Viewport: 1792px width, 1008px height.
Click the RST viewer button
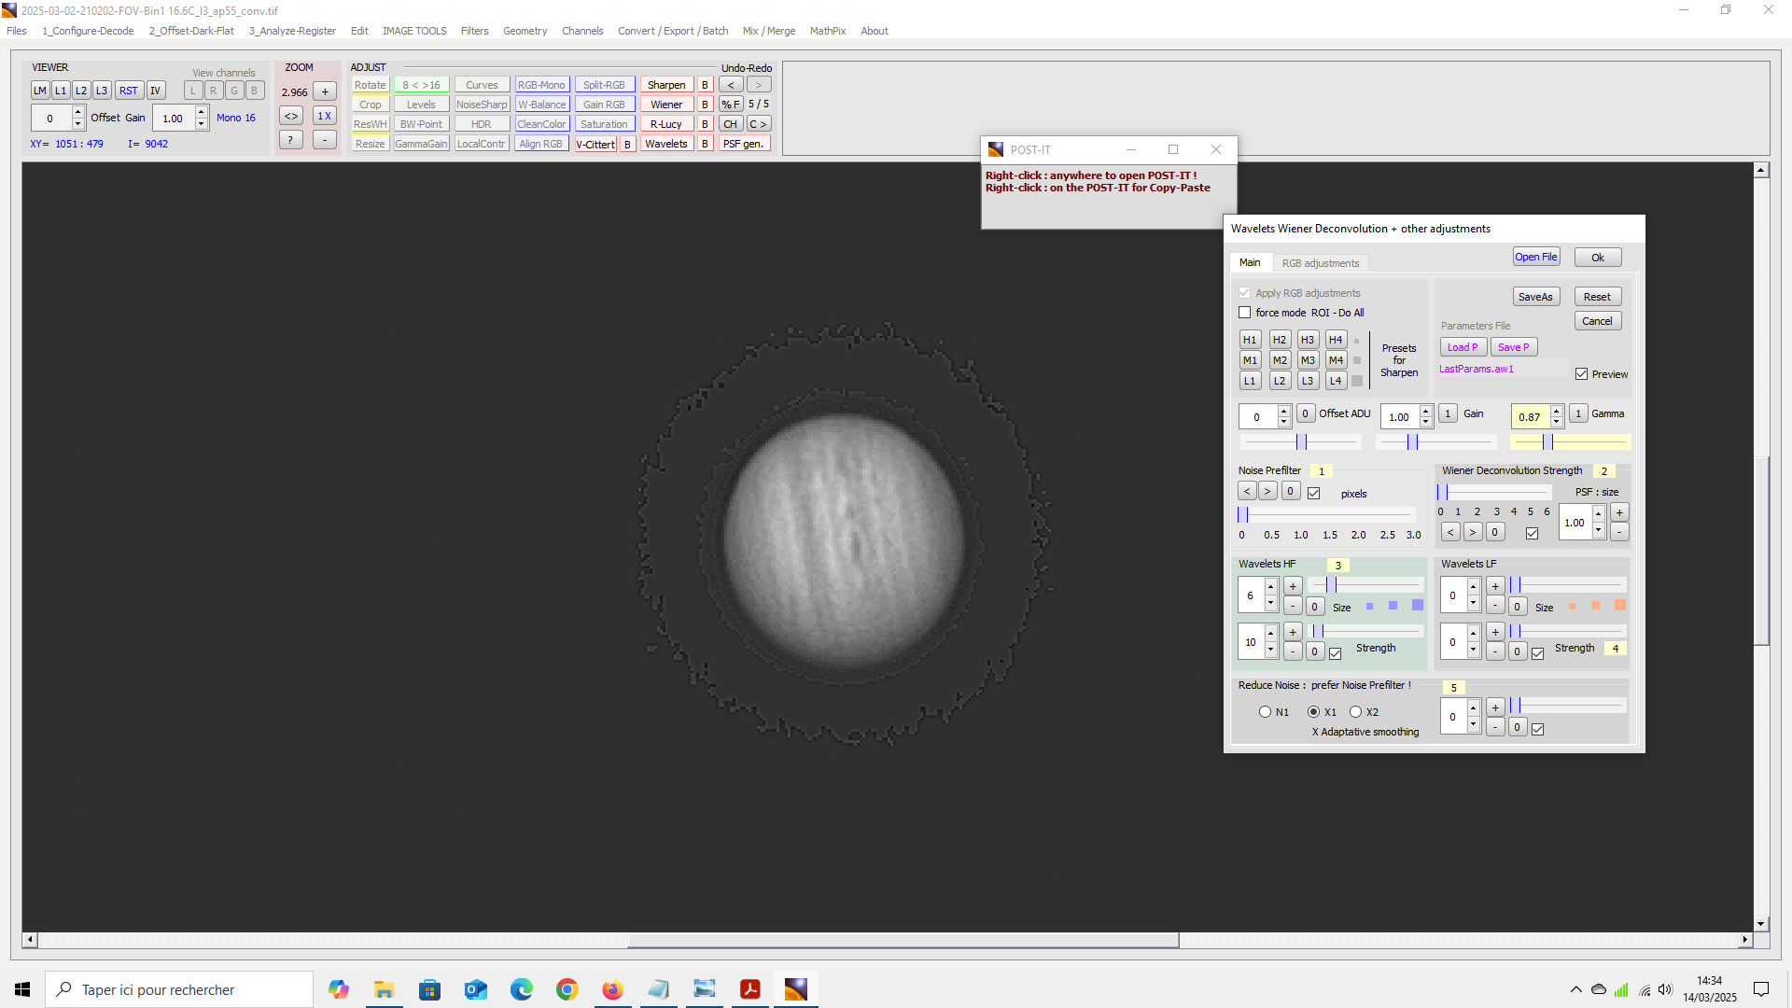(129, 91)
